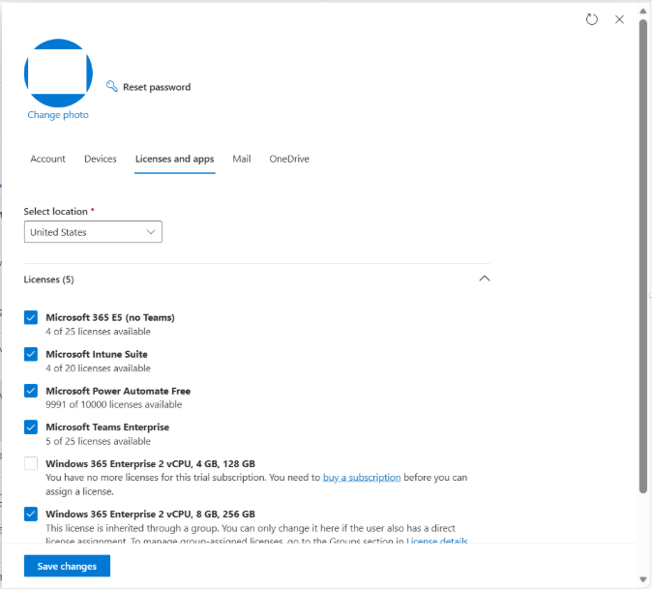This screenshot has height=589, width=652.
Task: Check Windows 365 Enterprise 4 GB, 128 GB
Action: click(x=31, y=463)
